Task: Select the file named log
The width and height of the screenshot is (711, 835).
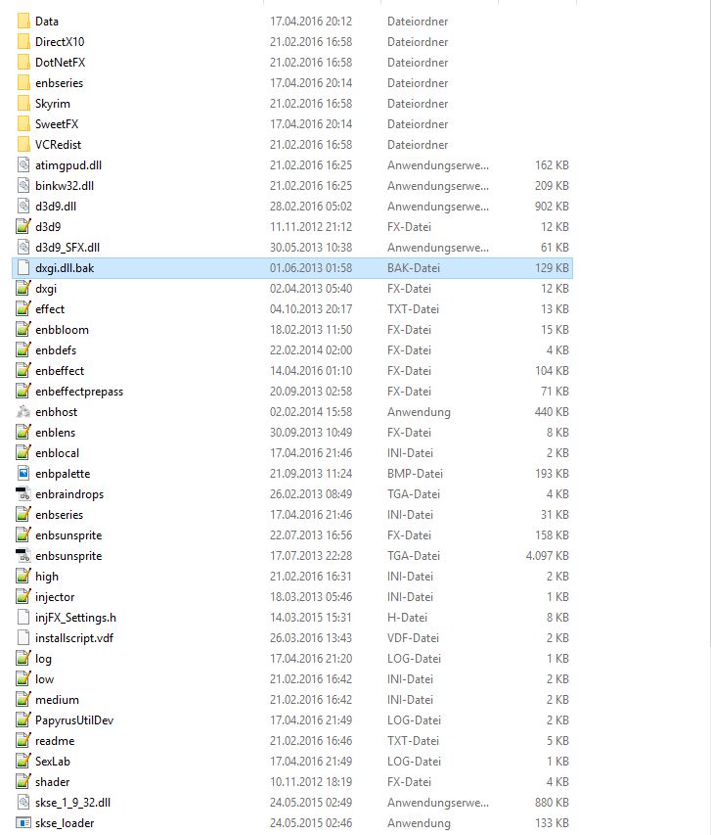Action: pos(44,659)
